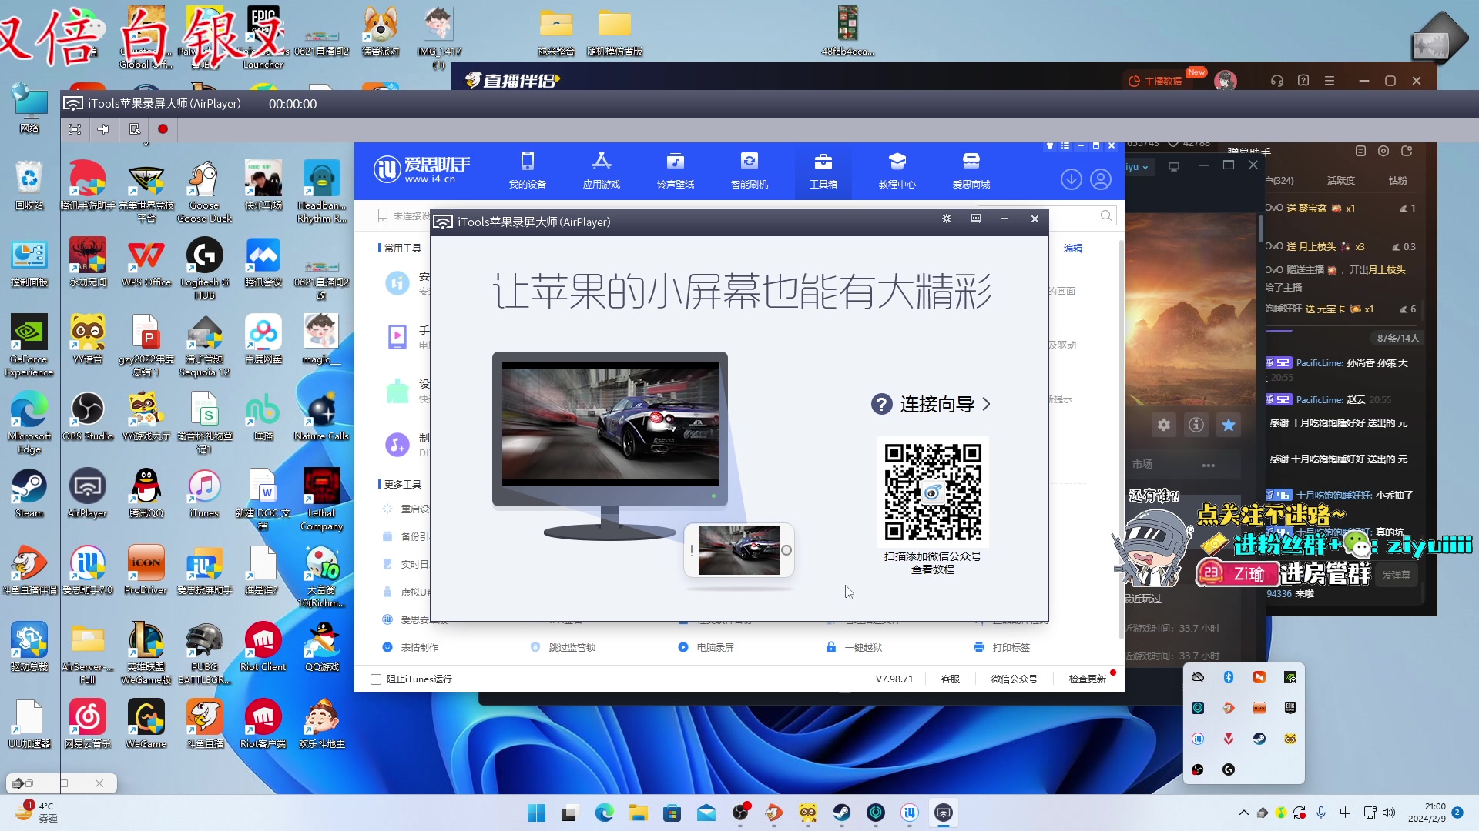Click 客服 in the status bar
Image resolution: width=1479 pixels, height=831 pixels.
tap(951, 679)
